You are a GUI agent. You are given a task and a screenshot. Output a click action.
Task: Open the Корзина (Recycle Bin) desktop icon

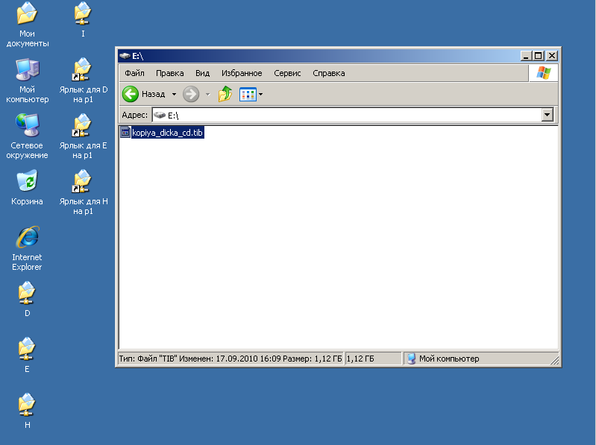coord(27,182)
